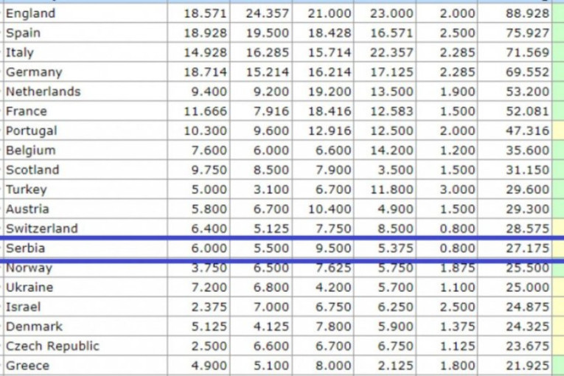This screenshot has width=564, height=376.
Task: Click the Turkey country cell
Action: (x=27, y=189)
